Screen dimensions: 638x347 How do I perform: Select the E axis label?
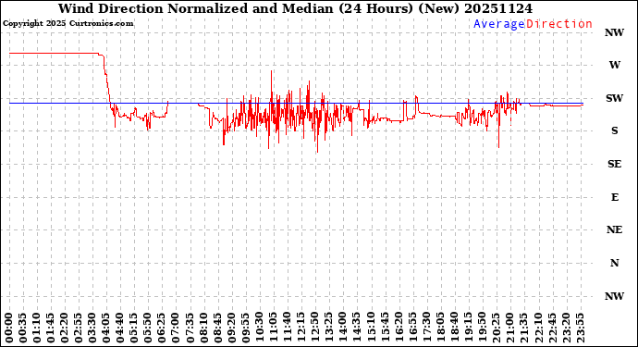(x=614, y=197)
